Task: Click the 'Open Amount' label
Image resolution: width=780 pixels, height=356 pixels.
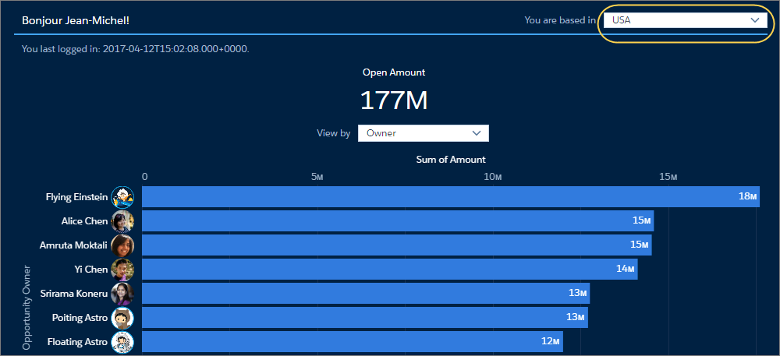Action: point(394,72)
